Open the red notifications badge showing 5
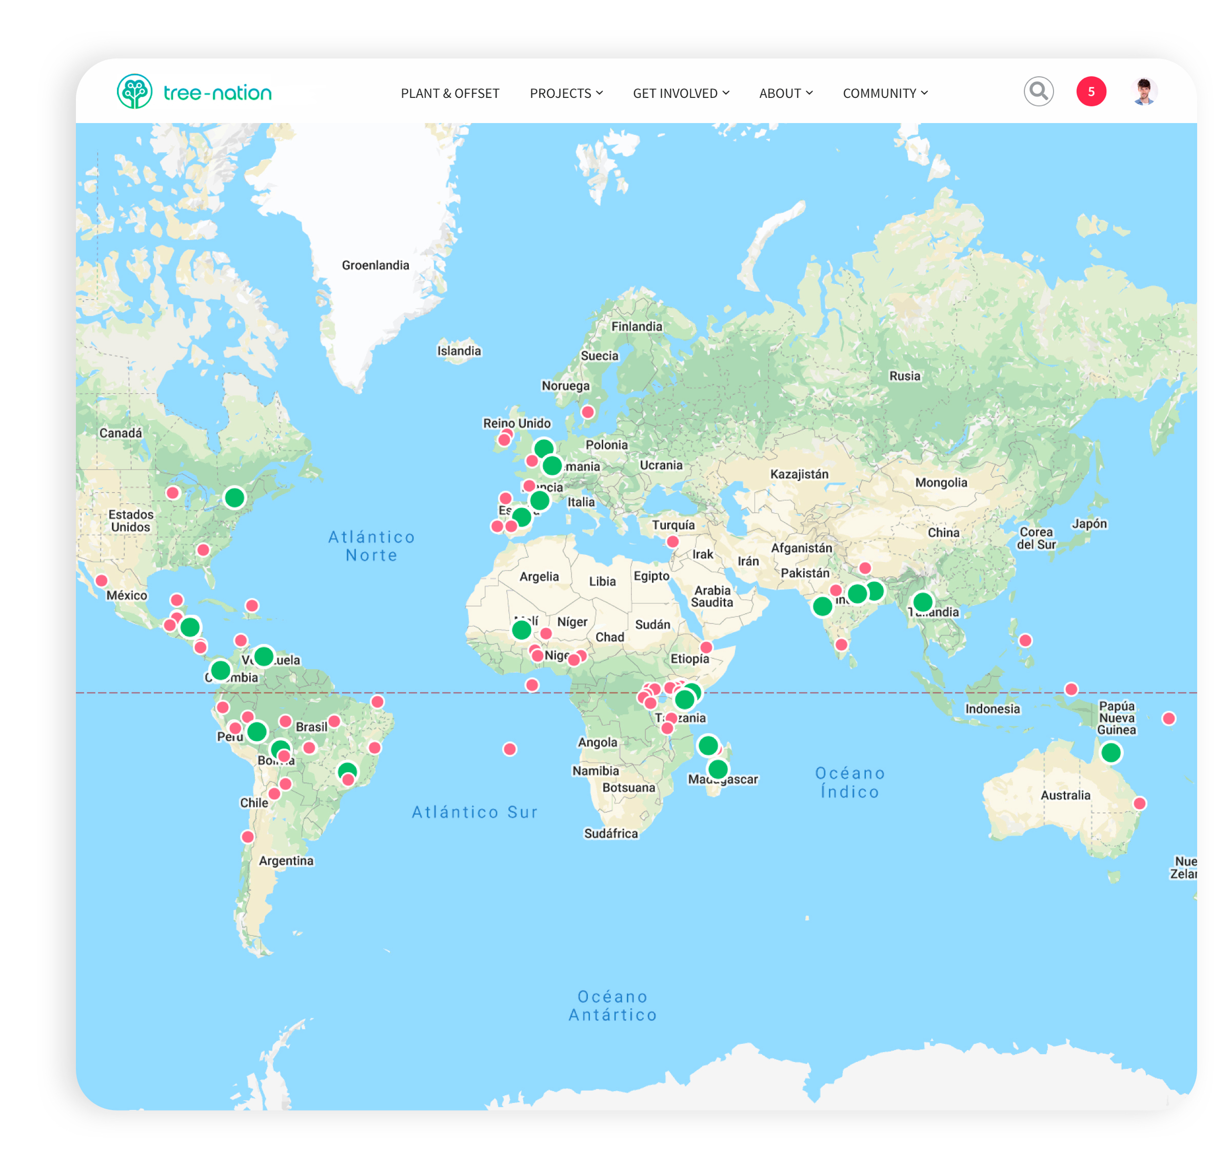This screenshot has width=1231, height=1168. click(1090, 91)
